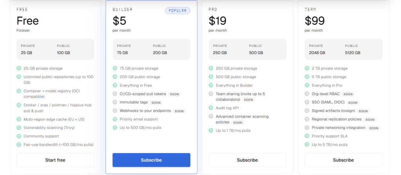Click SOON badge next to Webhooks to your endpoints

[179, 111]
